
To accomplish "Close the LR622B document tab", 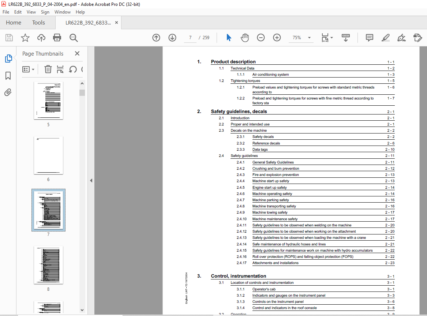I will click(117, 23).
